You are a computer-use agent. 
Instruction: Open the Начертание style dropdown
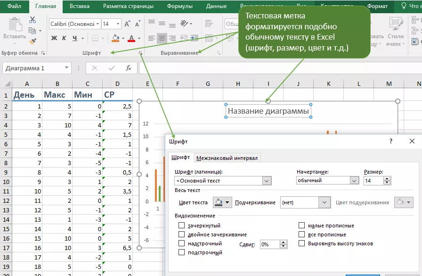354,181
